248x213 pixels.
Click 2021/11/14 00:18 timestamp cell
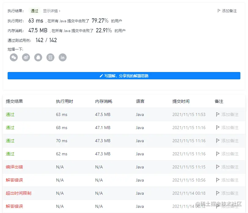pyautogui.click(x=189, y=193)
